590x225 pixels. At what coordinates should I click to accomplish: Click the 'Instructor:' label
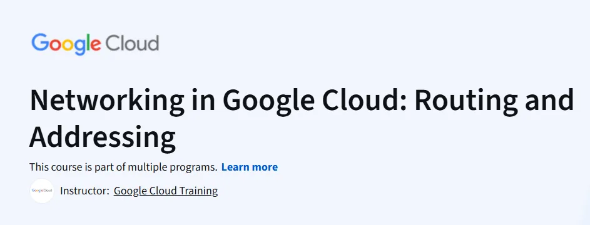(x=84, y=191)
